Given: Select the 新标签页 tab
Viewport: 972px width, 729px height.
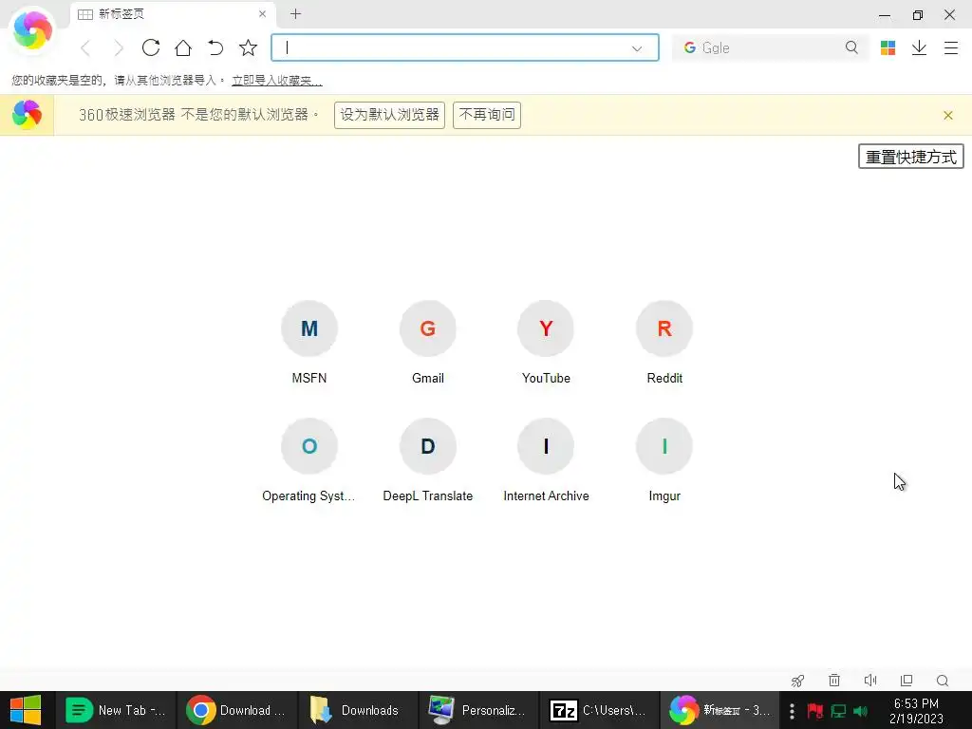Looking at the screenshot, I should pyautogui.click(x=173, y=13).
